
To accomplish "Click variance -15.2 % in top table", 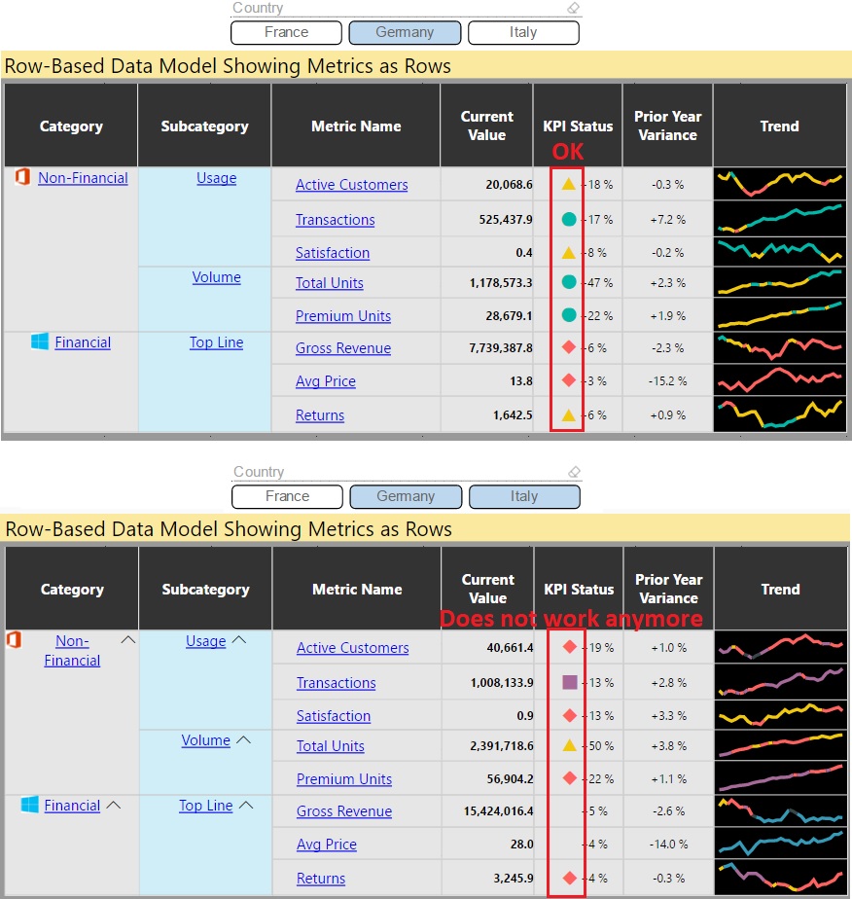I will 667,381.
